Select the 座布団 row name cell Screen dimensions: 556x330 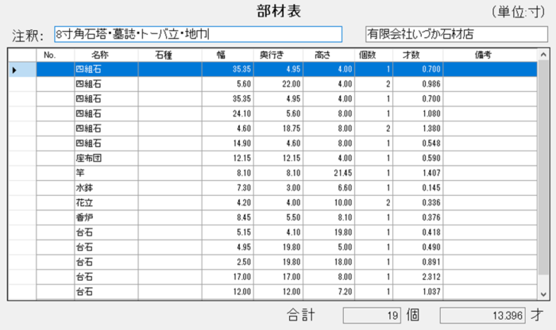coord(106,159)
